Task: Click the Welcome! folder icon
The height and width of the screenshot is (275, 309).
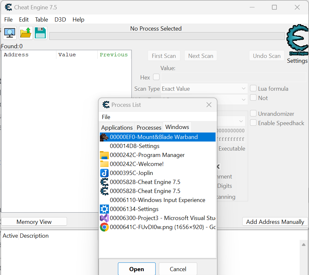Action: tap(104, 164)
